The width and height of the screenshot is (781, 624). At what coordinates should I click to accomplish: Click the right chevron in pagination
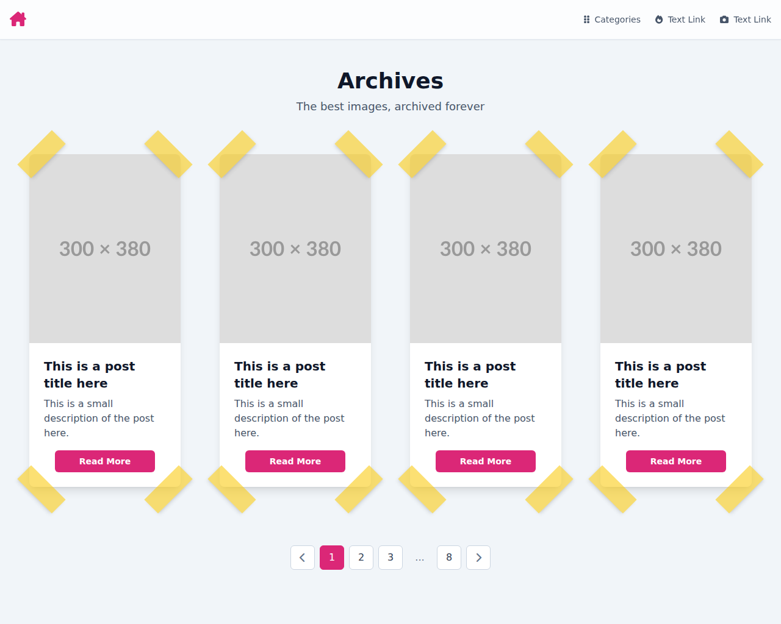478,557
